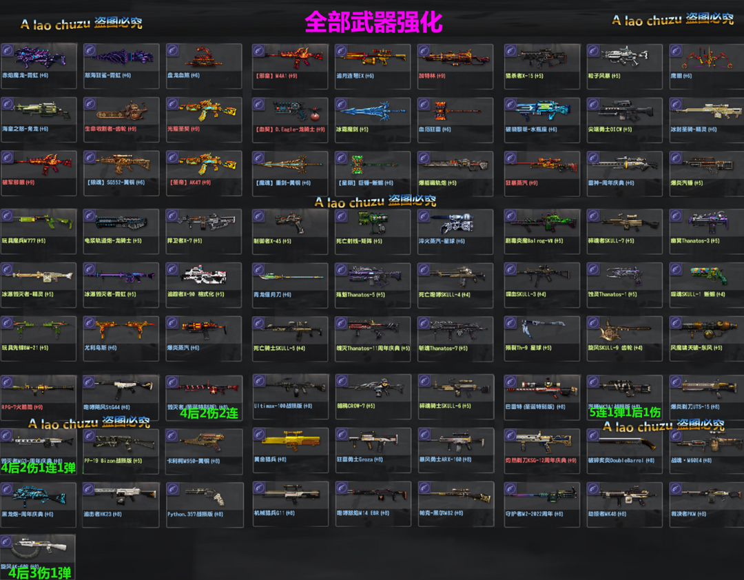The height and width of the screenshot is (580, 744).
Task: Select the 加特林 (+9) gatling gun icon
Action: pos(454,57)
